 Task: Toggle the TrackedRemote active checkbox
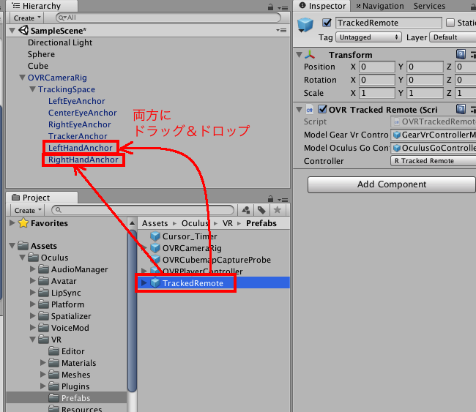(x=327, y=23)
